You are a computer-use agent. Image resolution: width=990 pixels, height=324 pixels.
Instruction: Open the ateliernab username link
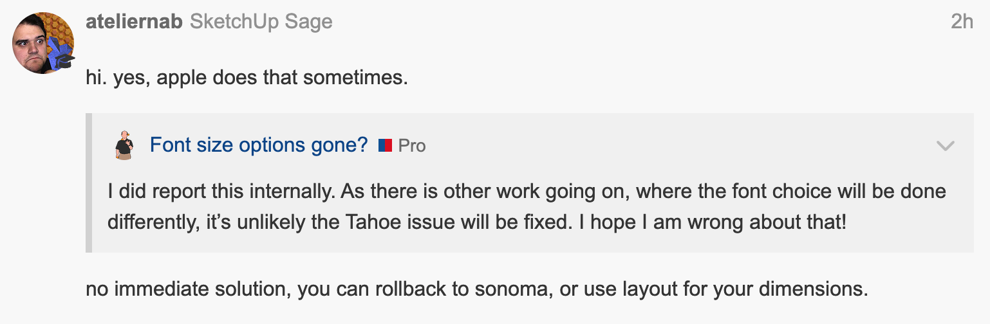(135, 21)
